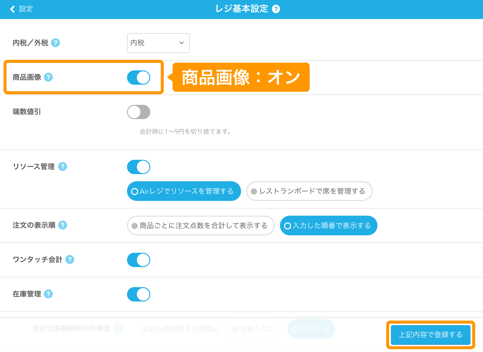Enable the 端数値引 switch
Screen dimensions: 483x352
(139, 112)
